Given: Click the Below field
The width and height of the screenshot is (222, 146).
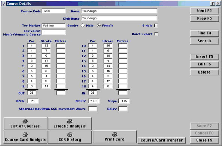Looking at the screenshot, I should tap(123, 109).
